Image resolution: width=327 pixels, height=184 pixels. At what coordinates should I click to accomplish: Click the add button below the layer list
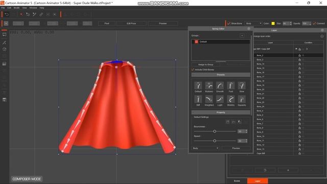pyautogui.click(x=288, y=170)
